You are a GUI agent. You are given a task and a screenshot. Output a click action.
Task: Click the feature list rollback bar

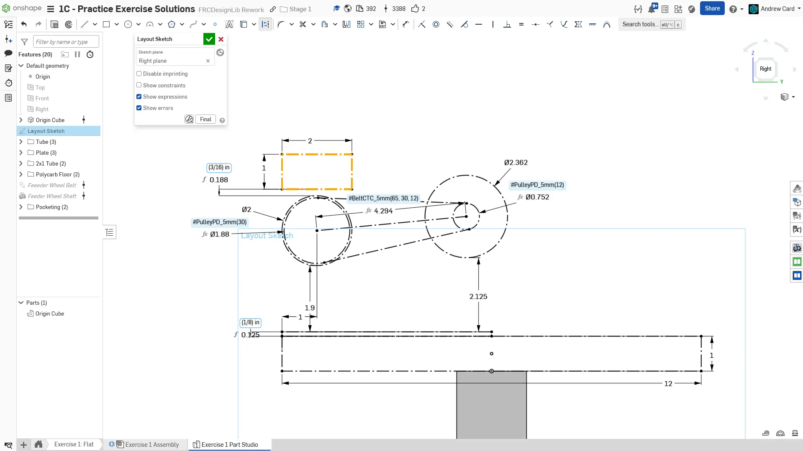click(x=59, y=218)
